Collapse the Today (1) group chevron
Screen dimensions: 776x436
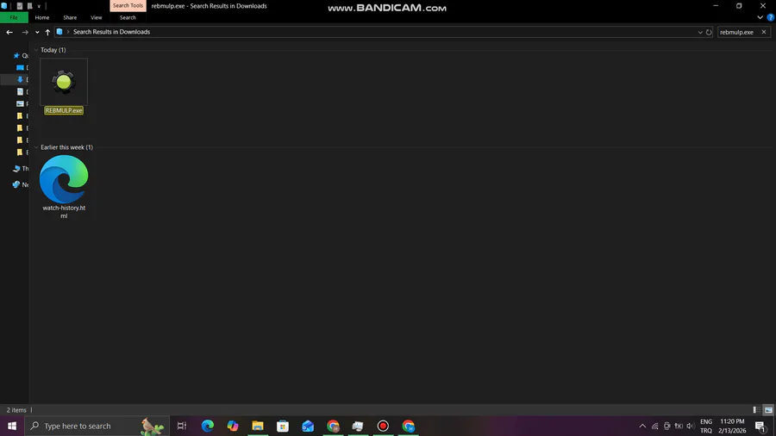click(36, 50)
